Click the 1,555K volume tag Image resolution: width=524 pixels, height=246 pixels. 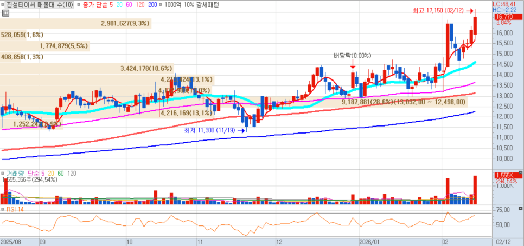point(508,175)
